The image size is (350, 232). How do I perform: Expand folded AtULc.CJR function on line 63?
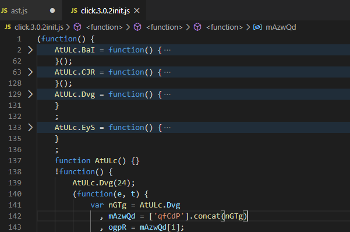coord(30,72)
